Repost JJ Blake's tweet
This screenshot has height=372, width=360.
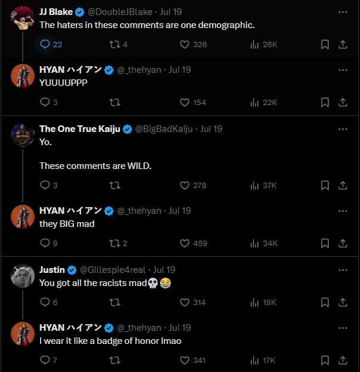(x=115, y=44)
